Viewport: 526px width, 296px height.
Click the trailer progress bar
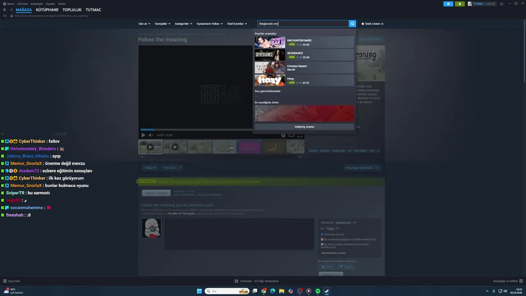(196, 129)
